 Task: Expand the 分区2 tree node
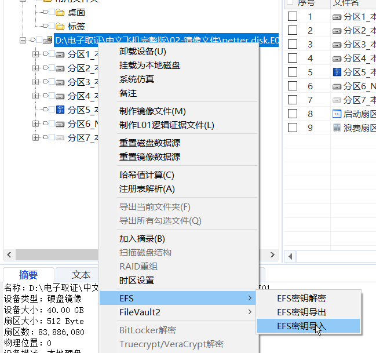coord(35,68)
